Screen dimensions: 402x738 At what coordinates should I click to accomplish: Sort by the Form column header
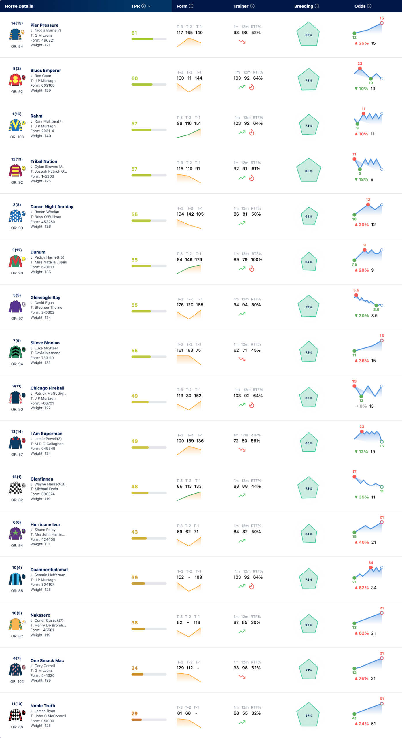pyautogui.click(x=182, y=6)
